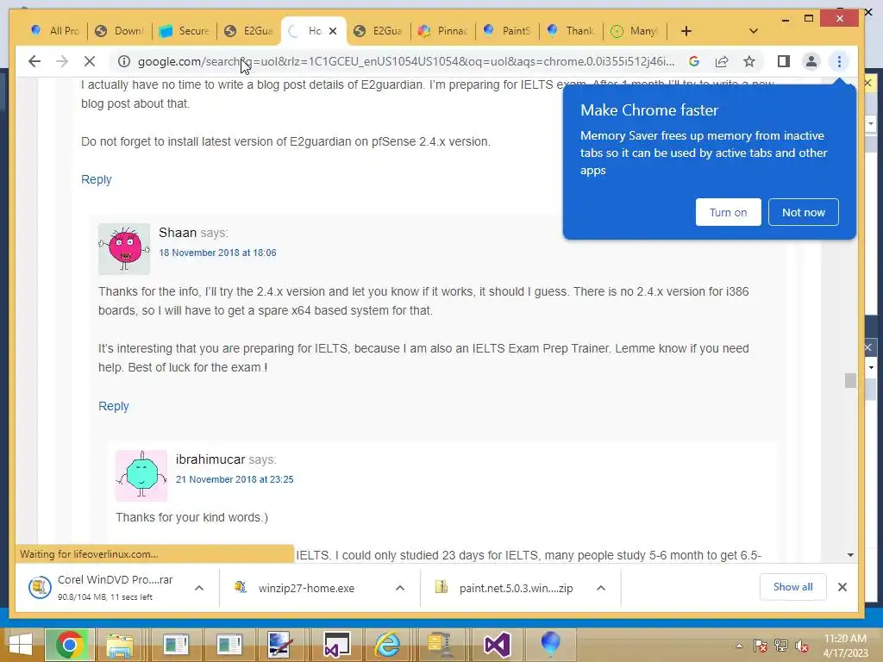Screen dimensions: 883x662
Task: Click the Action Center flag tray icon
Action: pos(760,646)
